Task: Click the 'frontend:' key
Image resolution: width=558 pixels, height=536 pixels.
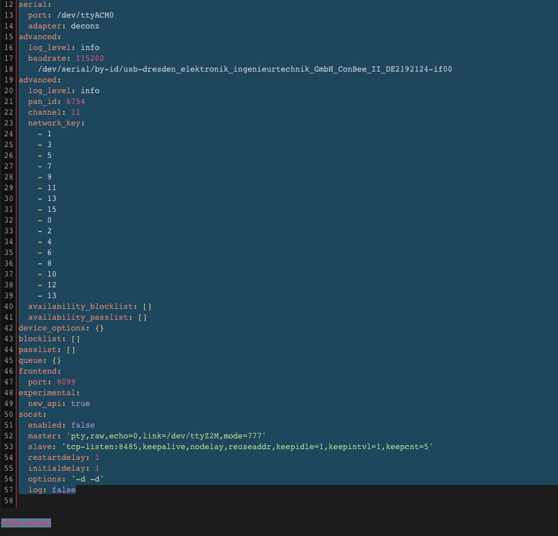Action: 40,371
